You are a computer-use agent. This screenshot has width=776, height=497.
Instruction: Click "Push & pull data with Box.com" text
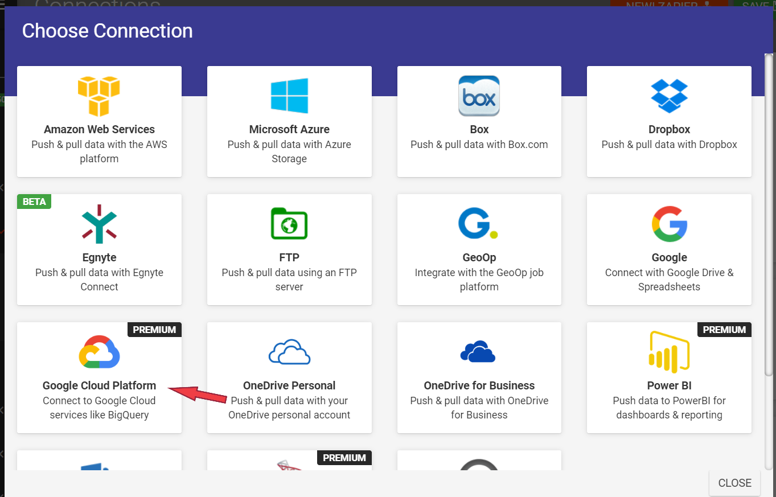tap(479, 145)
